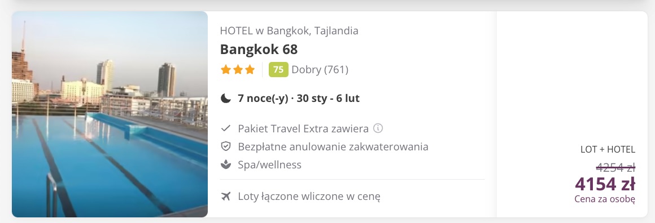Click the crossed-out 4254 zł old price
This screenshot has width=655, height=223.
tap(615, 168)
